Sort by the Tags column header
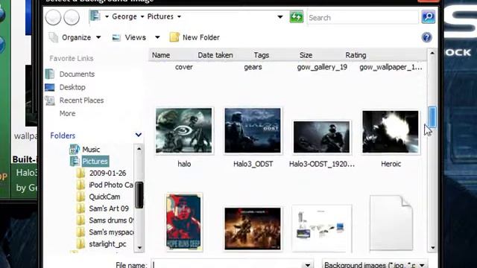This screenshot has width=477, height=268. pos(262,55)
